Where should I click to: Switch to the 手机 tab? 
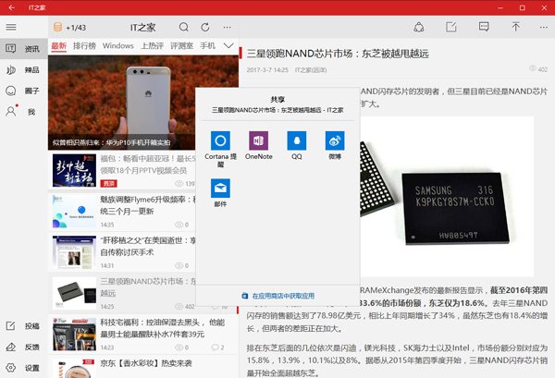pos(208,46)
